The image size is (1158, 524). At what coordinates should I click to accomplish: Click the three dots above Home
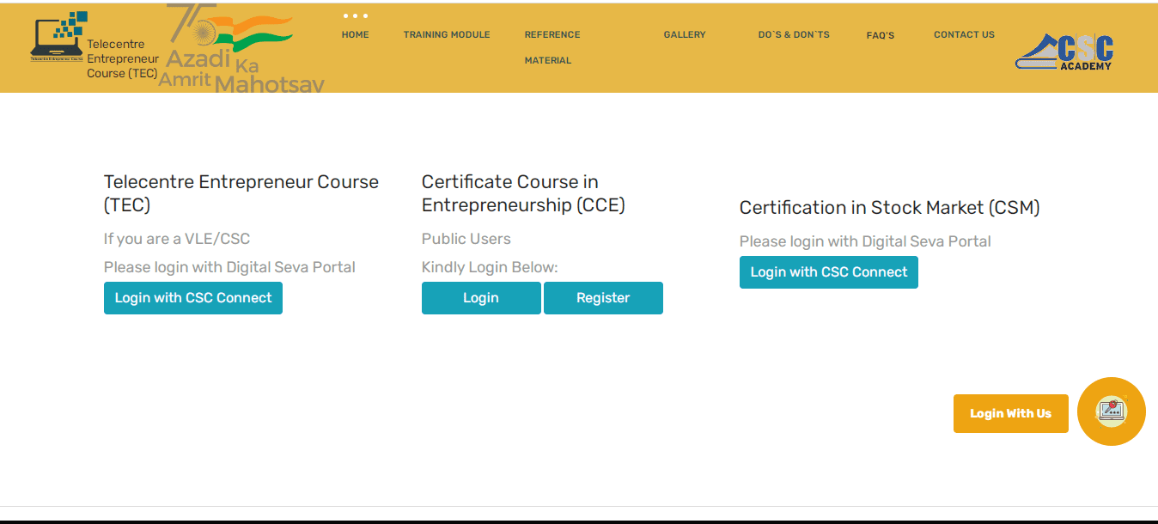(355, 15)
